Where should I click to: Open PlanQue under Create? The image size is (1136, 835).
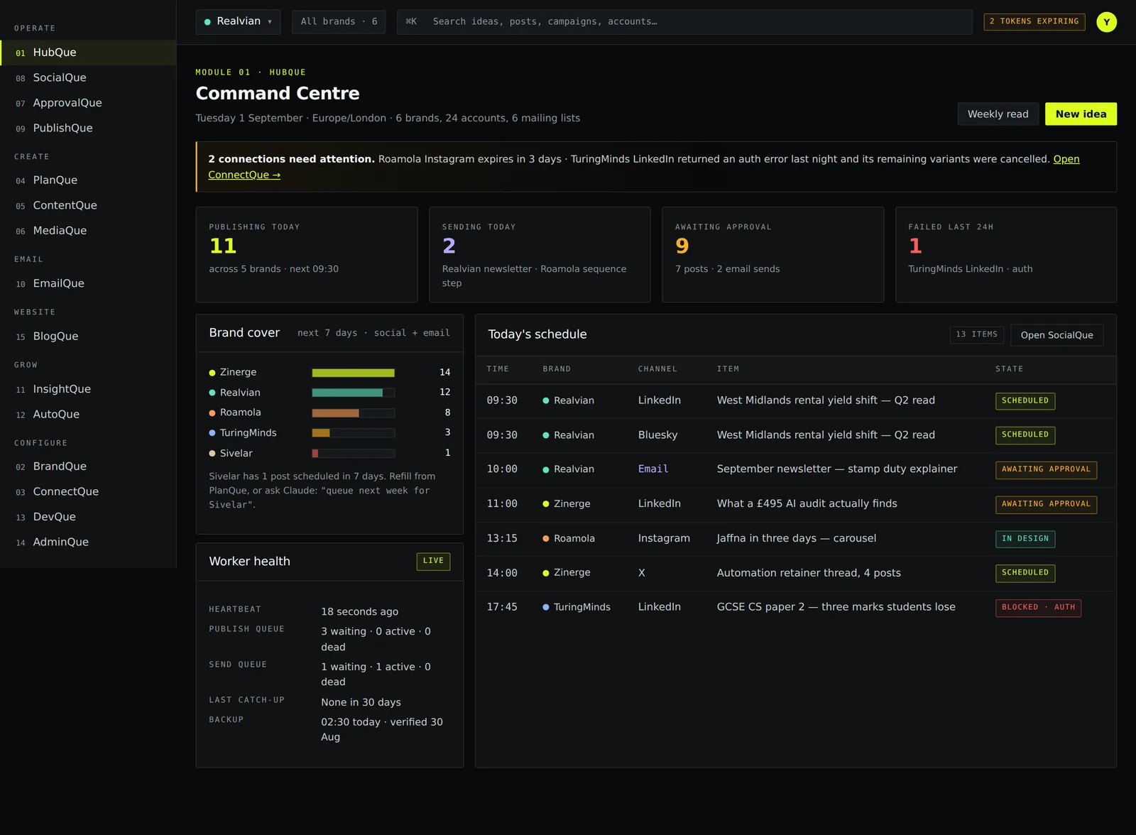88,180
